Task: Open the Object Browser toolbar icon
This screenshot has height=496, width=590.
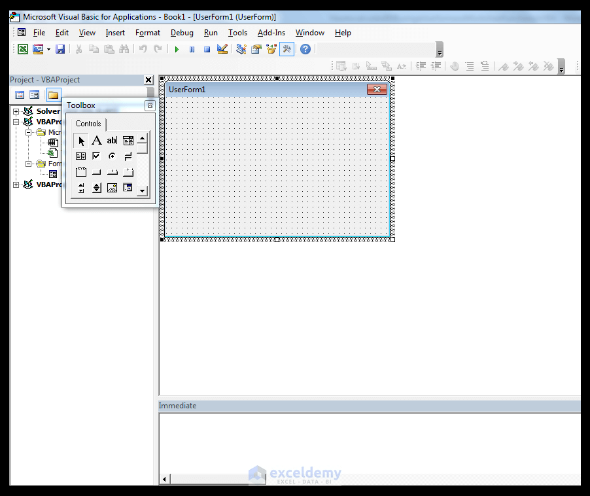Action: [271, 49]
